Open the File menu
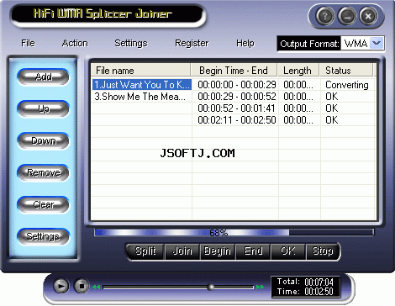 [28, 43]
